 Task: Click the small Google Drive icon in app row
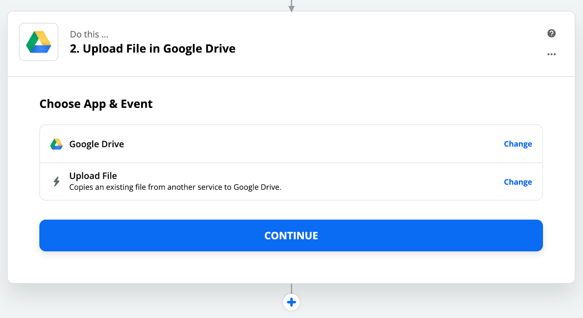tap(56, 144)
